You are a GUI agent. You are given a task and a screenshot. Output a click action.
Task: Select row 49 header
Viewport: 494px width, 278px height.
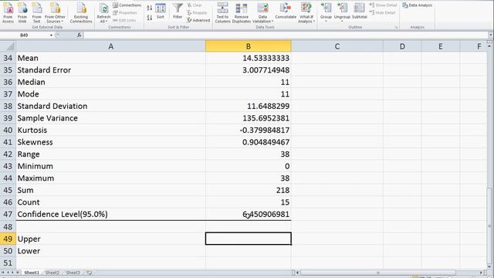8,239
